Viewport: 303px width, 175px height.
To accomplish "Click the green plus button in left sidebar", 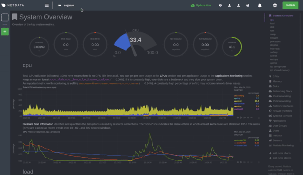I will pyautogui.click(x=5, y=32).
